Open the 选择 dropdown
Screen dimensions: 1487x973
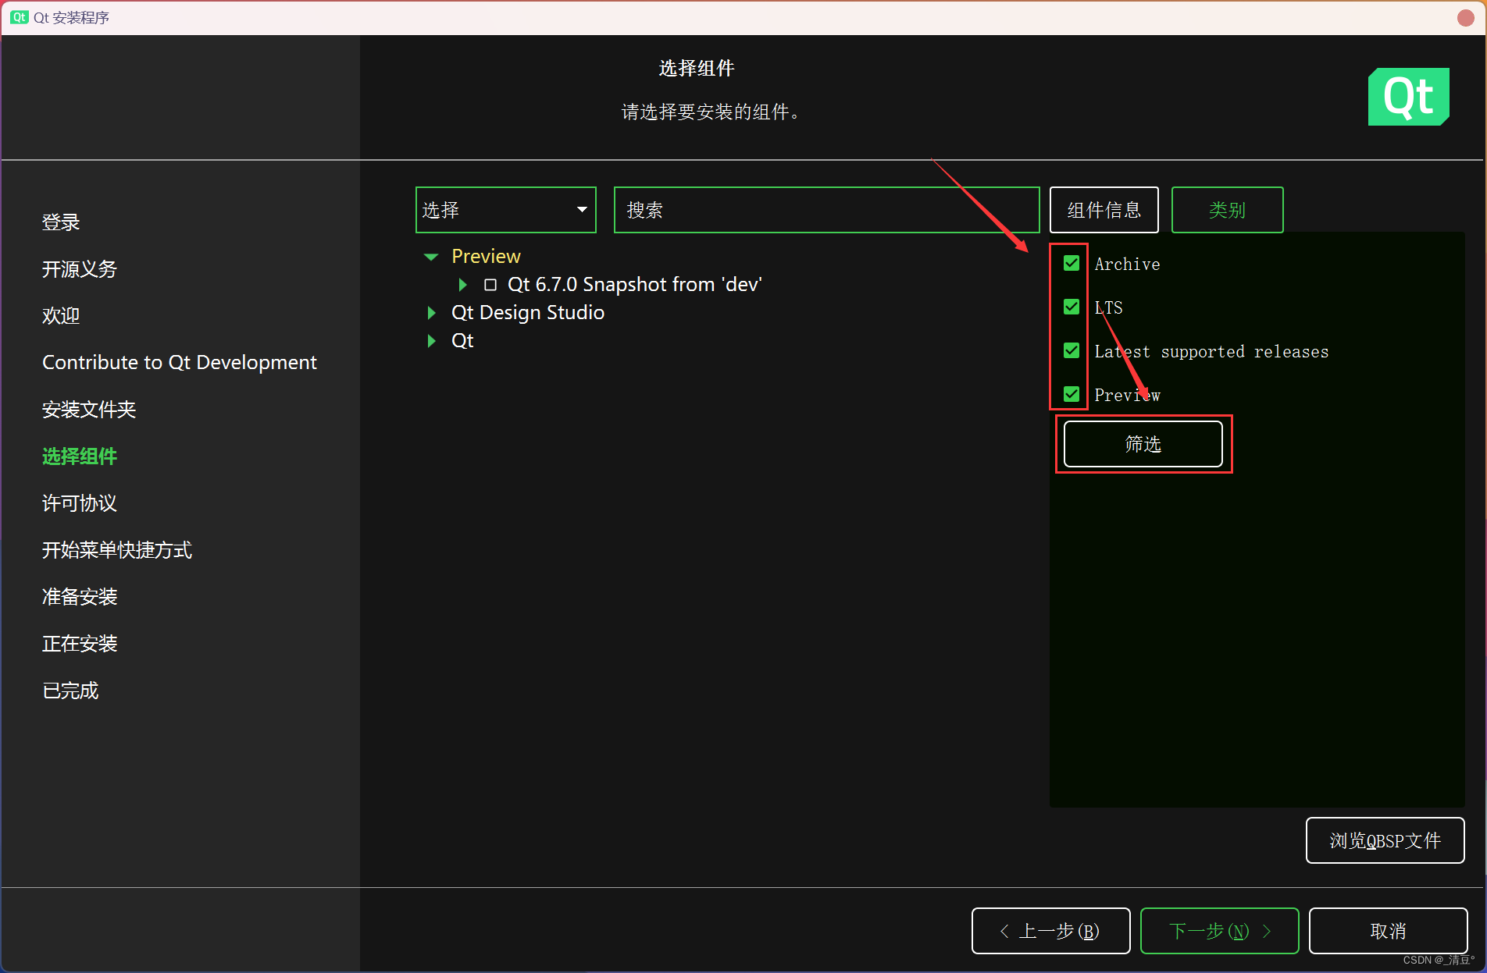[506, 210]
